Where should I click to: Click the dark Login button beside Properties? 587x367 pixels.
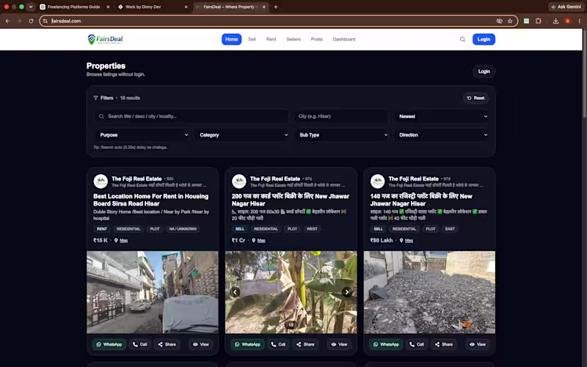point(484,71)
